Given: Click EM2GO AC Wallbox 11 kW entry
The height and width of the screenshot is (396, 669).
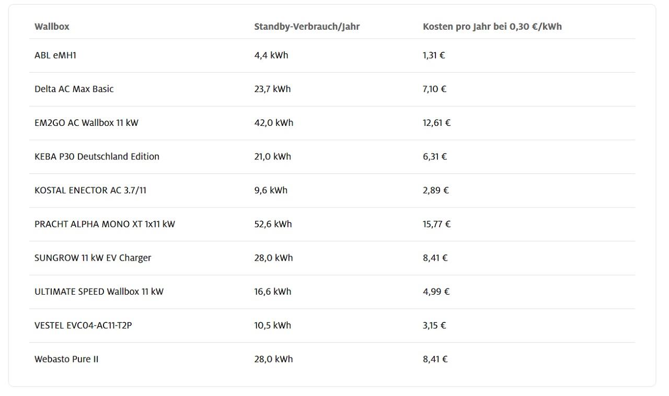Looking at the screenshot, I should coord(86,123).
